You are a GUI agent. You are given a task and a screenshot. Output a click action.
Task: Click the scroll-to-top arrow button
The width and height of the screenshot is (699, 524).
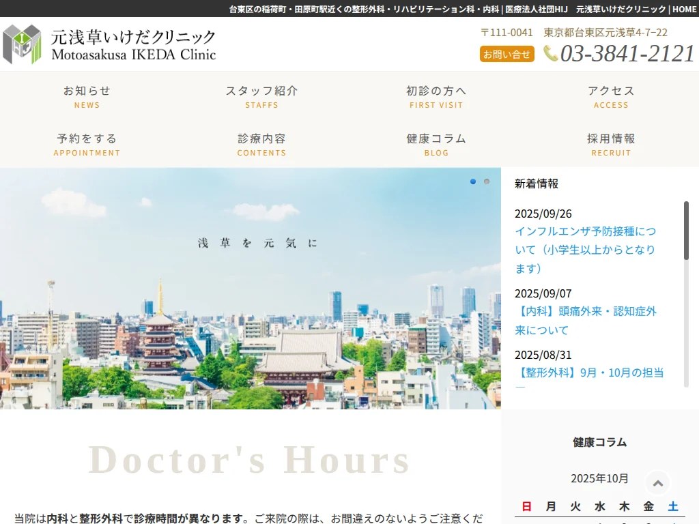[x=657, y=483]
